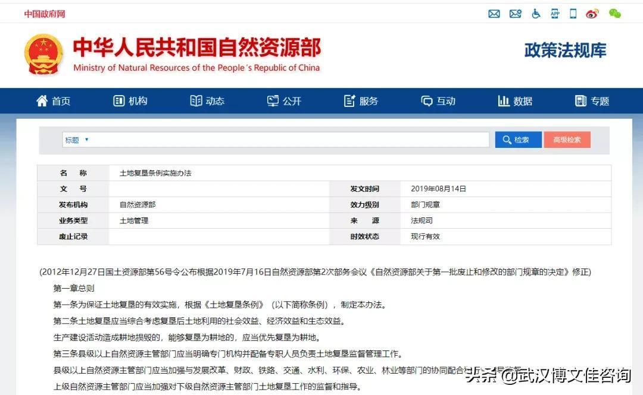Click the paragraph beginning 第三条县级以上自然资源主管部门
The width and height of the screenshot is (643, 395).
pyautogui.click(x=228, y=353)
